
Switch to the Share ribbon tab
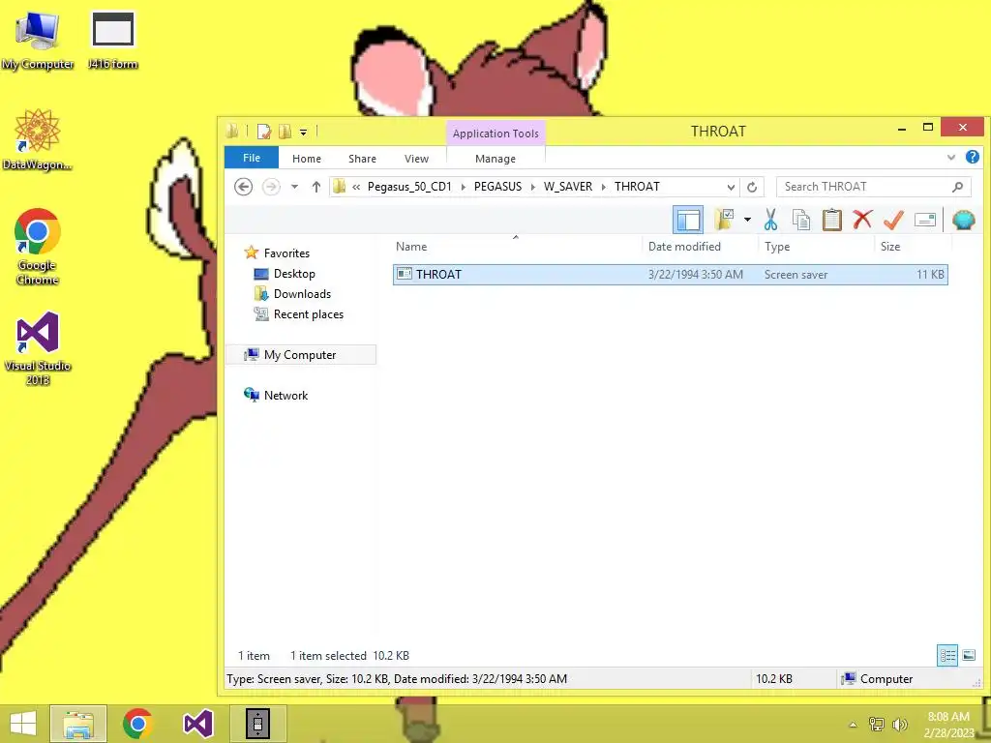(362, 159)
